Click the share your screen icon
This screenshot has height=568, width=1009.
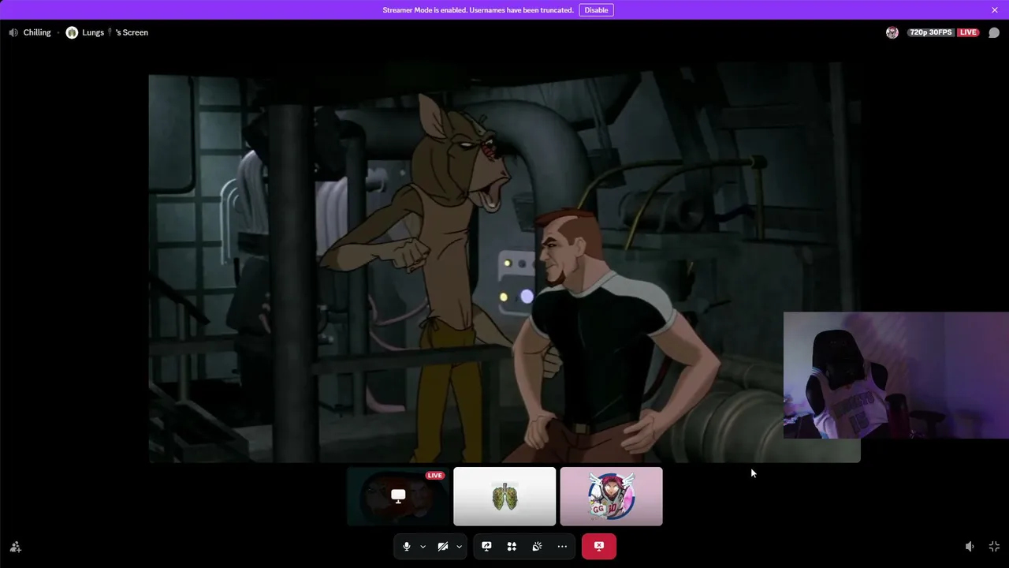click(486, 546)
